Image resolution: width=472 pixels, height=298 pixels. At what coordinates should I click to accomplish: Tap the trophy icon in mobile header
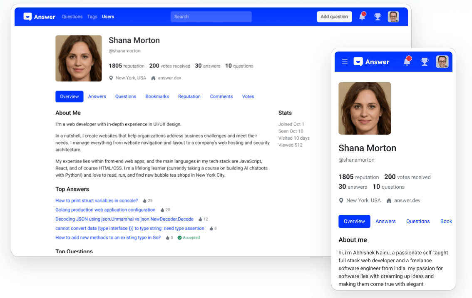(x=424, y=62)
